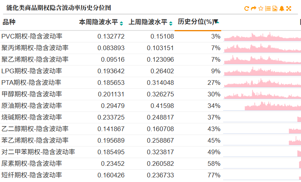Select the 短纤期权-隐含波动率 row name

pos(32,175)
